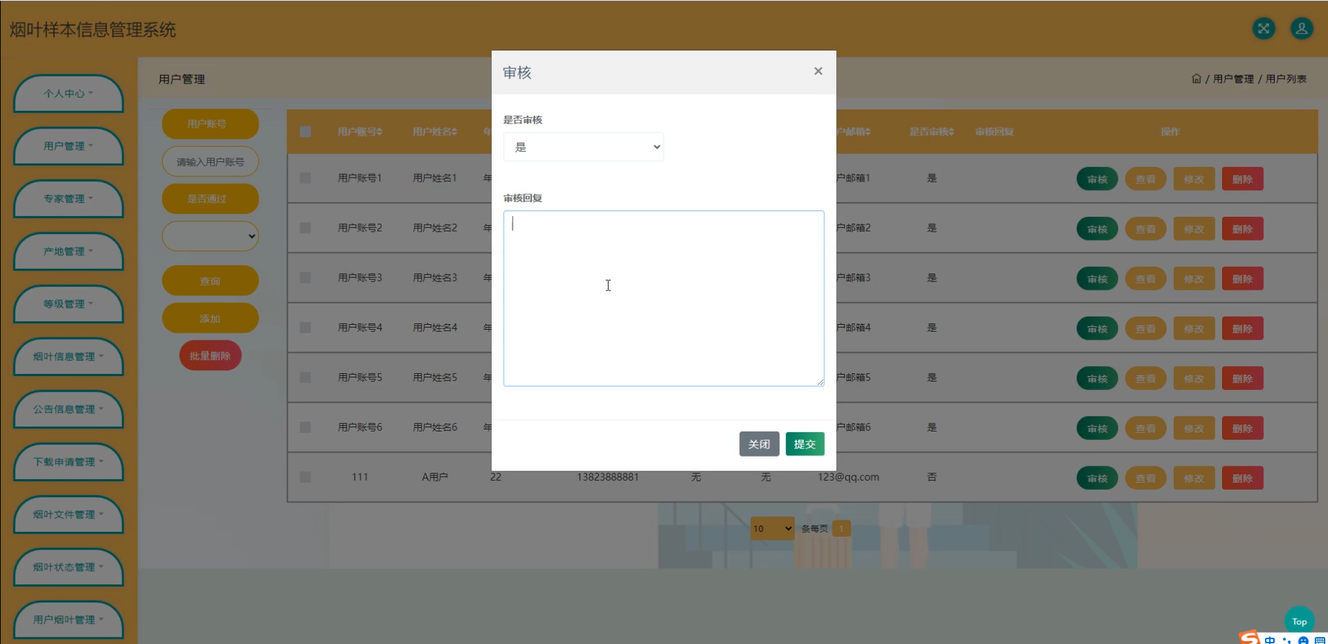Expand 等级管理 sidebar menu

tap(68, 304)
